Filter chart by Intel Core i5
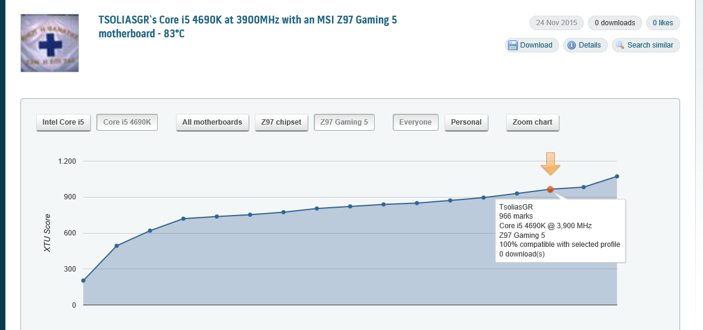The height and width of the screenshot is (330, 703). [63, 122]
